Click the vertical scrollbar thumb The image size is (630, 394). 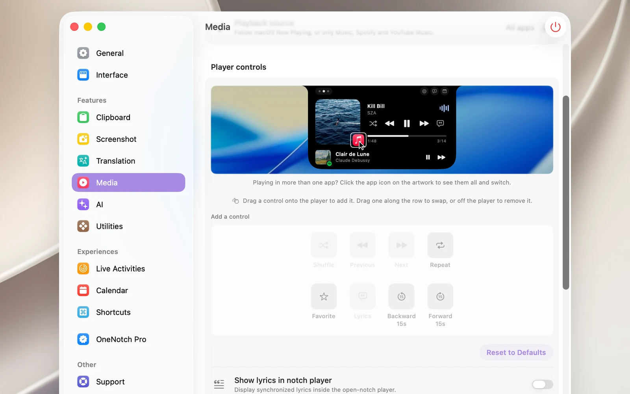tap(566, 192)
